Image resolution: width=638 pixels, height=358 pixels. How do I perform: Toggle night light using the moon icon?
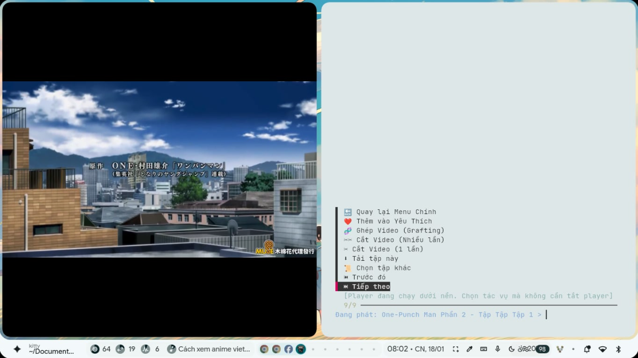click(x=511, y=349)
